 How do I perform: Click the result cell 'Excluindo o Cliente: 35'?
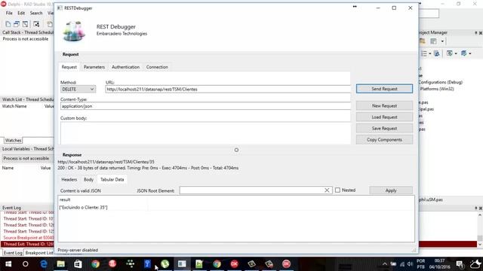[x=84, y=208]
